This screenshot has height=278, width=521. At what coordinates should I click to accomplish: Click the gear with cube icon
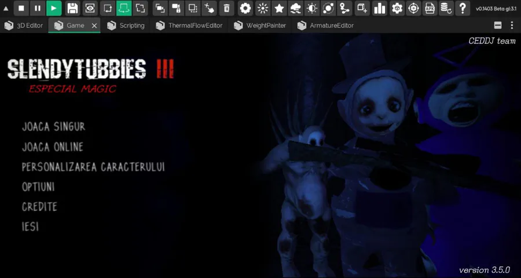click(397, 8)
